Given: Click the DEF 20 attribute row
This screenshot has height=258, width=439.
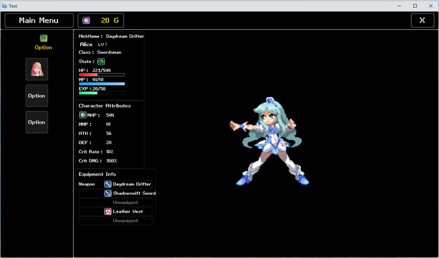Looking at the screenshot, I should 95,142.
